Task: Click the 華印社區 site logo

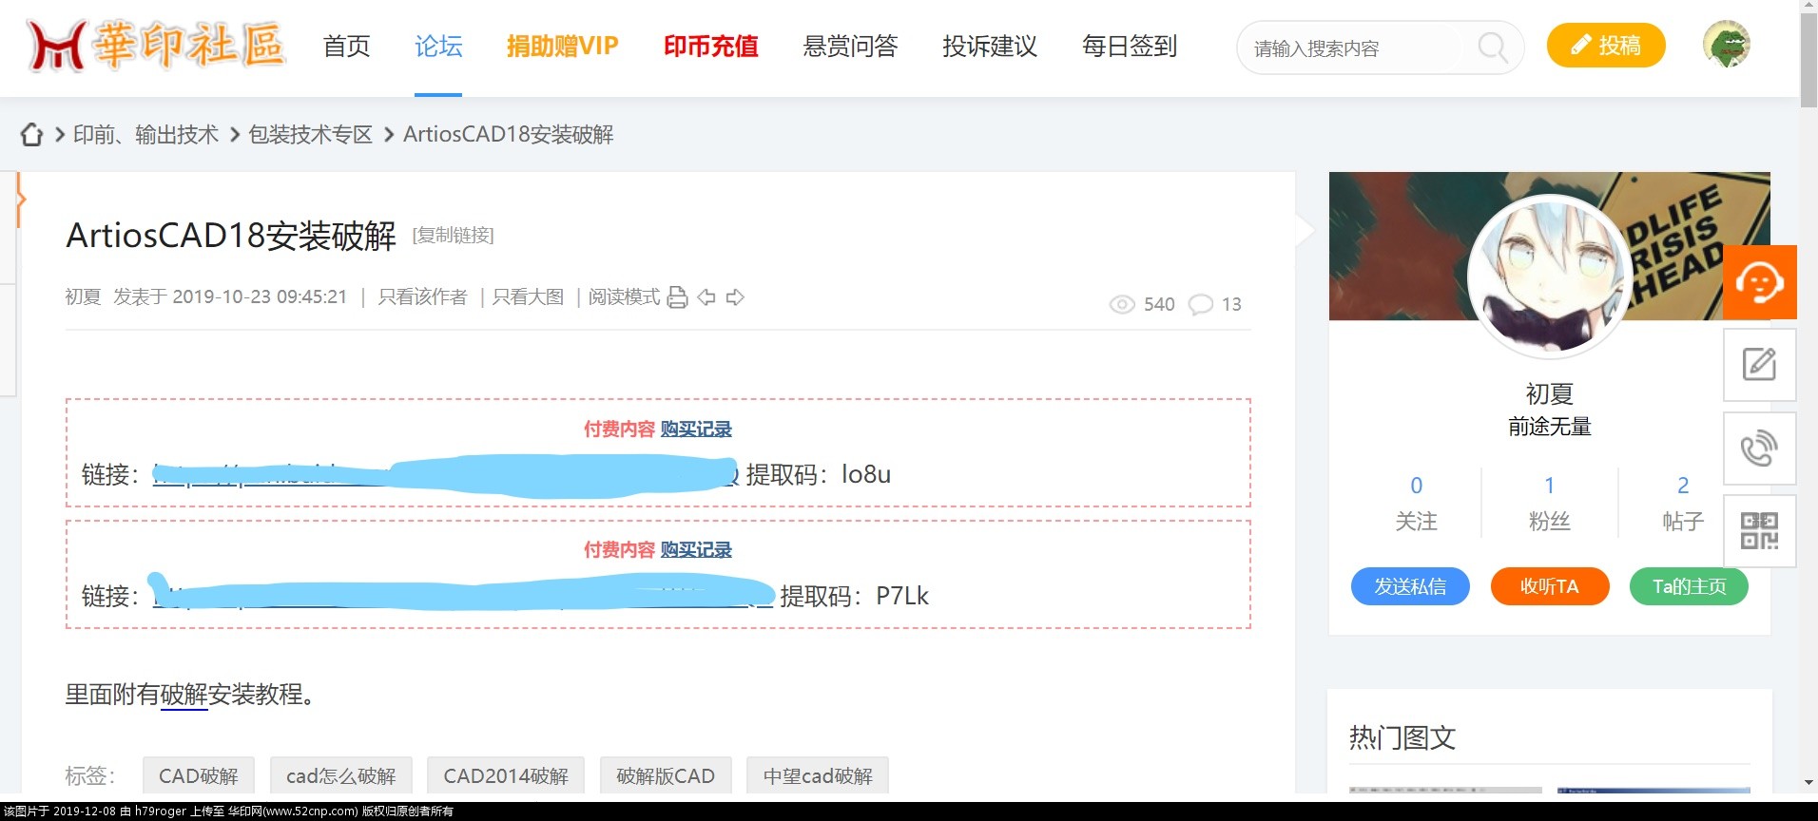Action: [x=157, y=45]
